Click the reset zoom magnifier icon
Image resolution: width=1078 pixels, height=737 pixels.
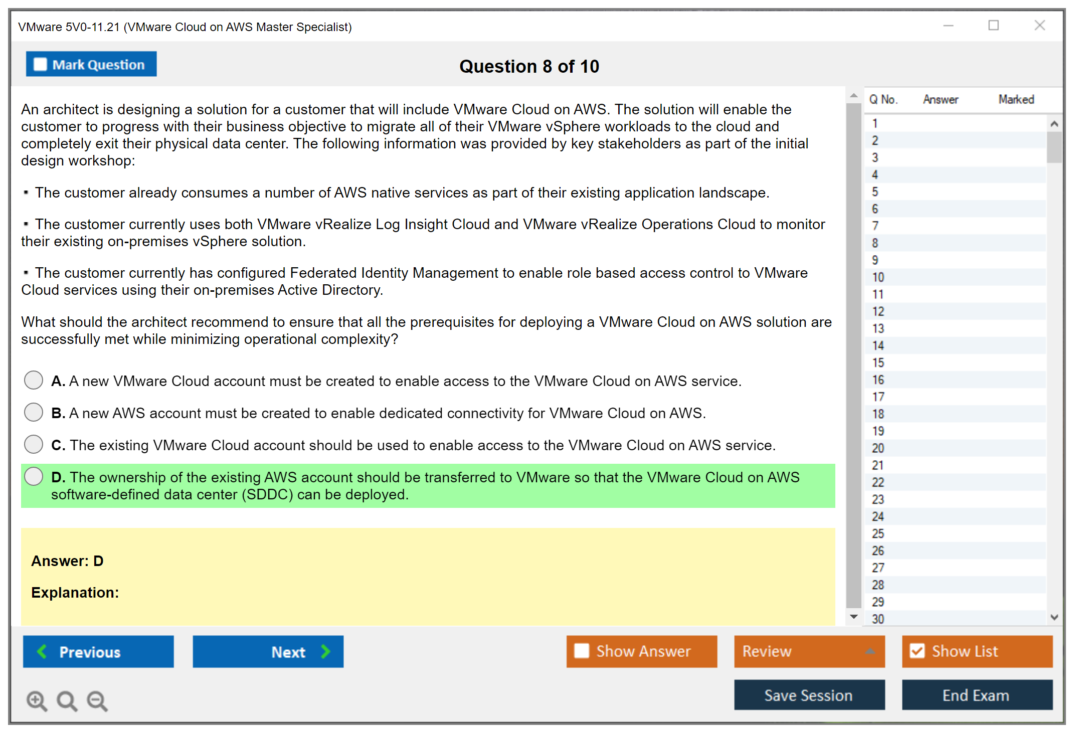[x=67, y=700]
